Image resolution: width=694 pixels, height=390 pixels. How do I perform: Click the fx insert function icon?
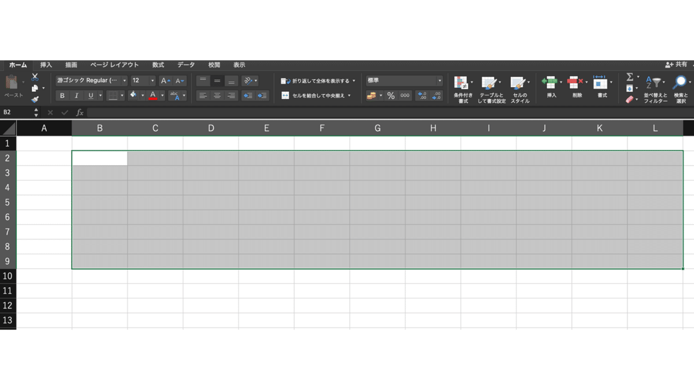80,112
